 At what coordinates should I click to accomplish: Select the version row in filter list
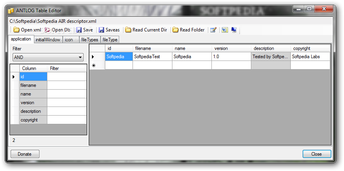(33, 103)
